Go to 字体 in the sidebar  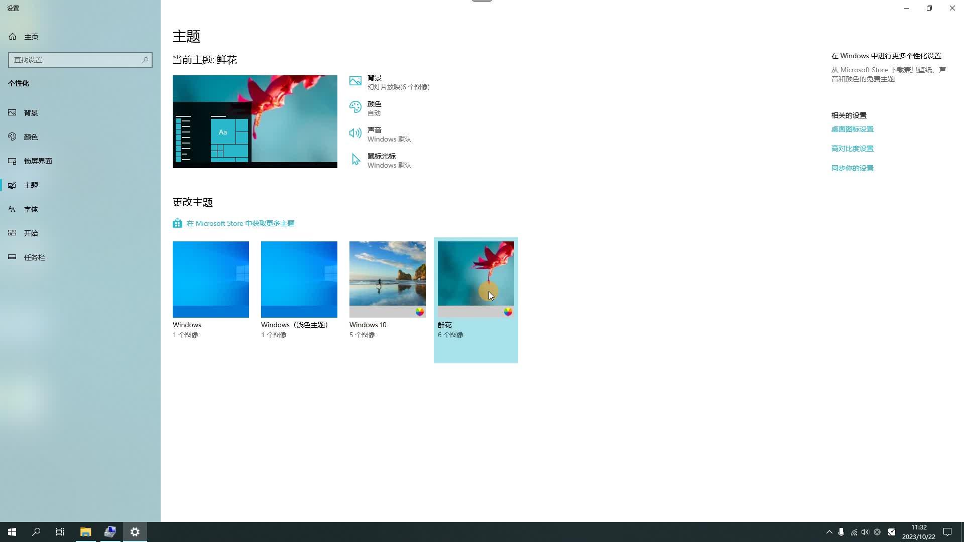[x=80, y=209]
